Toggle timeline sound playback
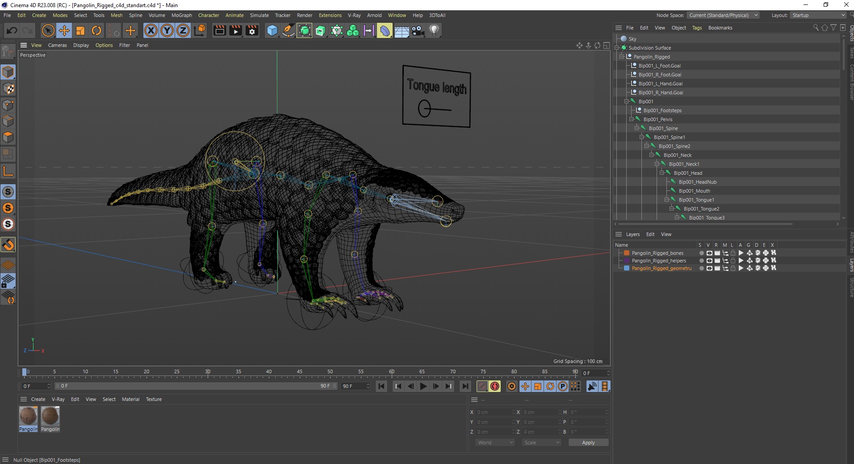 (x=592, y=386)
